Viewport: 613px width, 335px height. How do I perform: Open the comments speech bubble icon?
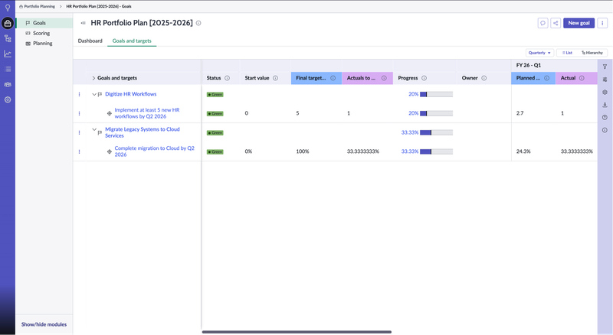543,23
